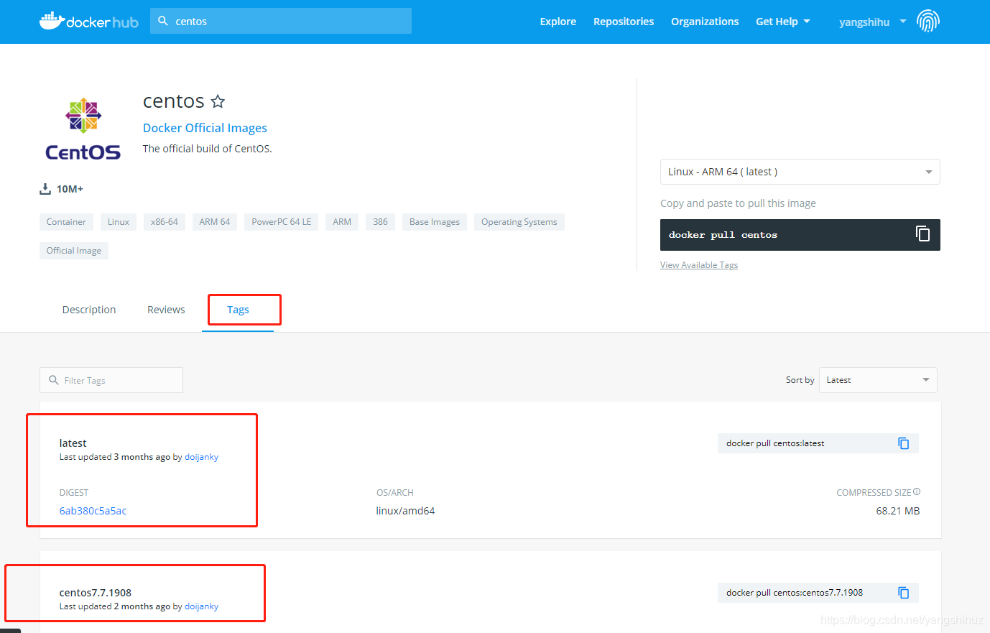
Task: Open the Docker Official Images link
Action: [205, 128]
